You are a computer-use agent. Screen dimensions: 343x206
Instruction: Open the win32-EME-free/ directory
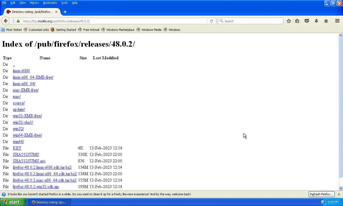[x=27, y=116]
